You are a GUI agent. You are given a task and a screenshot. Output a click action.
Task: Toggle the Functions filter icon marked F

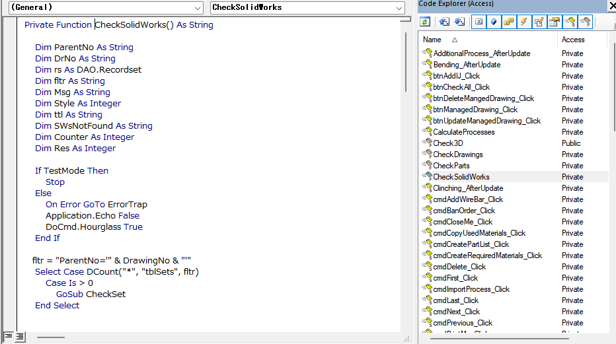(x=586, y=22)
